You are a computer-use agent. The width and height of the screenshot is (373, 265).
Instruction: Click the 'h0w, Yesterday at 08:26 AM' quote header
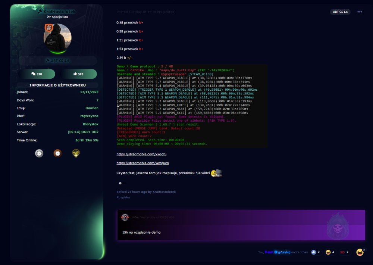(x=153, y=217)
